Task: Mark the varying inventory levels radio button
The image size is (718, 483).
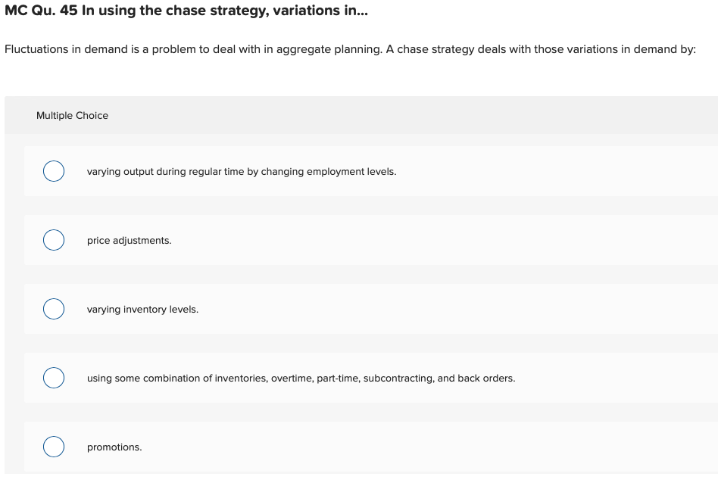Action: coord(53,310)
